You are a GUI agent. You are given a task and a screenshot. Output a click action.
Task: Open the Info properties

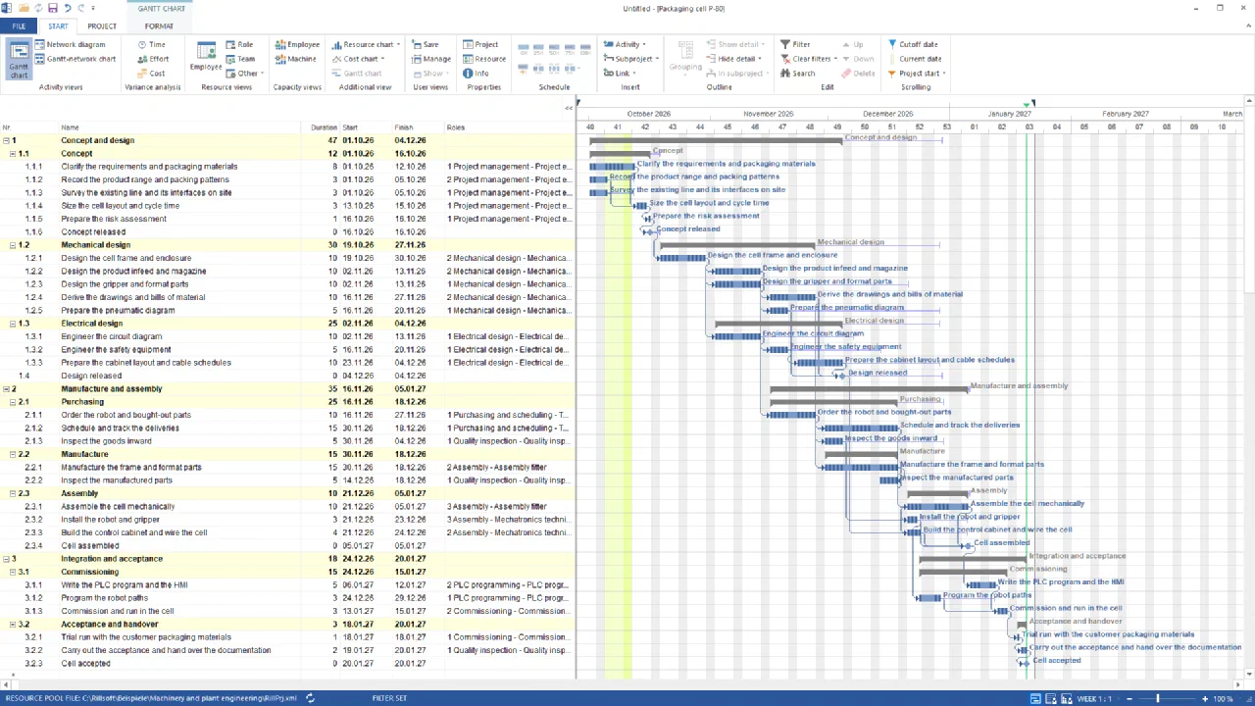click(x=476, y=74)
